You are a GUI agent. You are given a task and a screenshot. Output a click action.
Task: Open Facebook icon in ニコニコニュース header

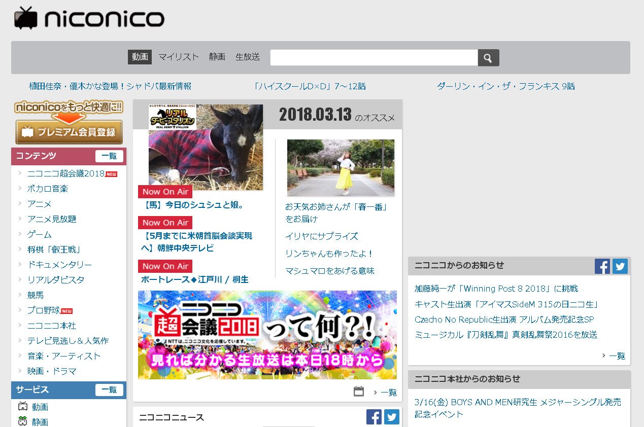pyautogui.click(x=374, y=417)
